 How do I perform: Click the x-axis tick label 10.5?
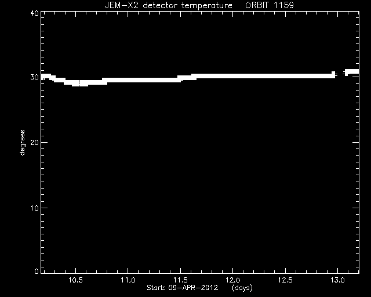[75, 280]
